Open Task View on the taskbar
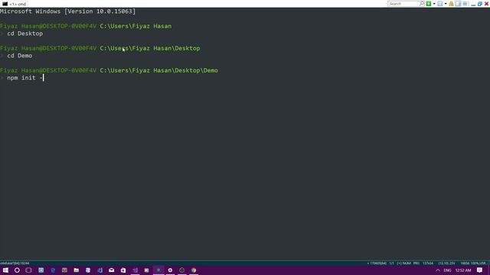Screen dimensions: 490x275 pyautogui.click(x=29, y=270)
